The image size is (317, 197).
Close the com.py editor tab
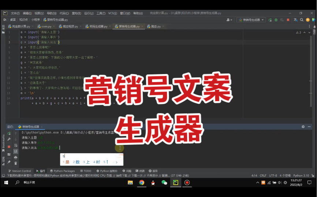[54, 26]
